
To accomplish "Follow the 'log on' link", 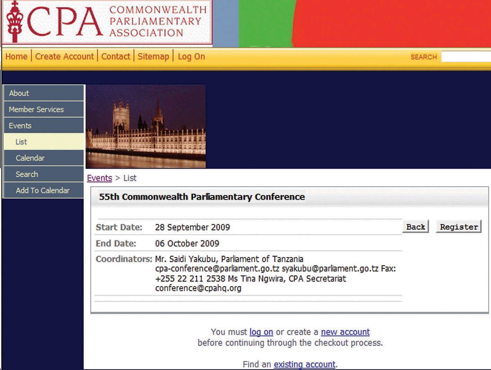I will tap(261, 332).
